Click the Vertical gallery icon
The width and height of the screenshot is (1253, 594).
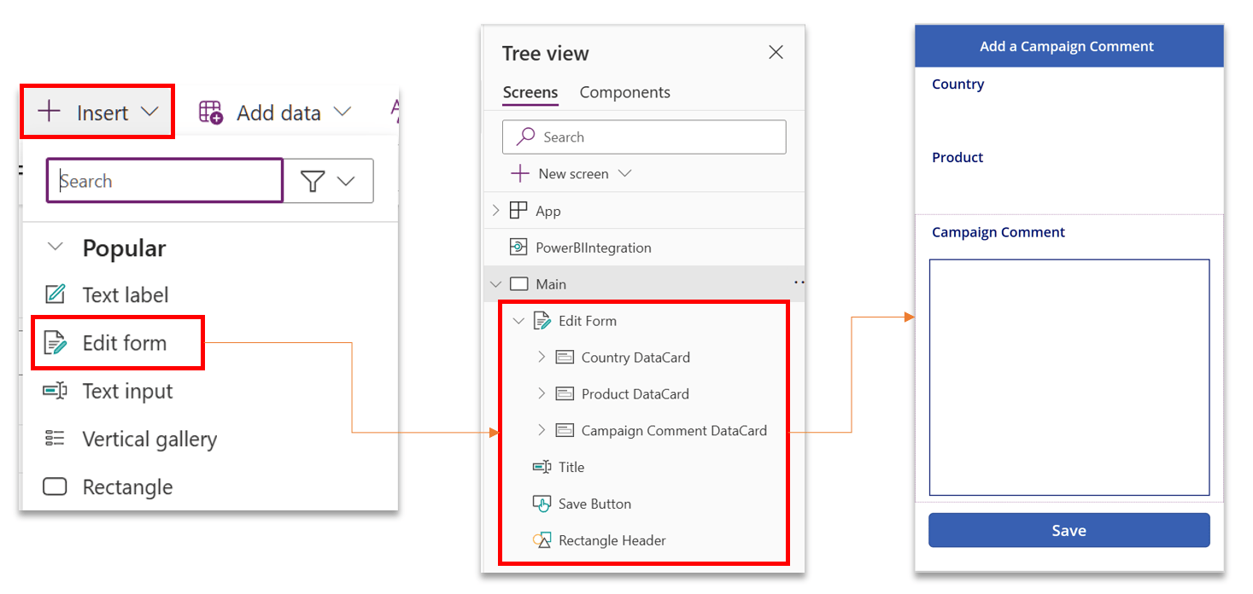tap(54, 439)
